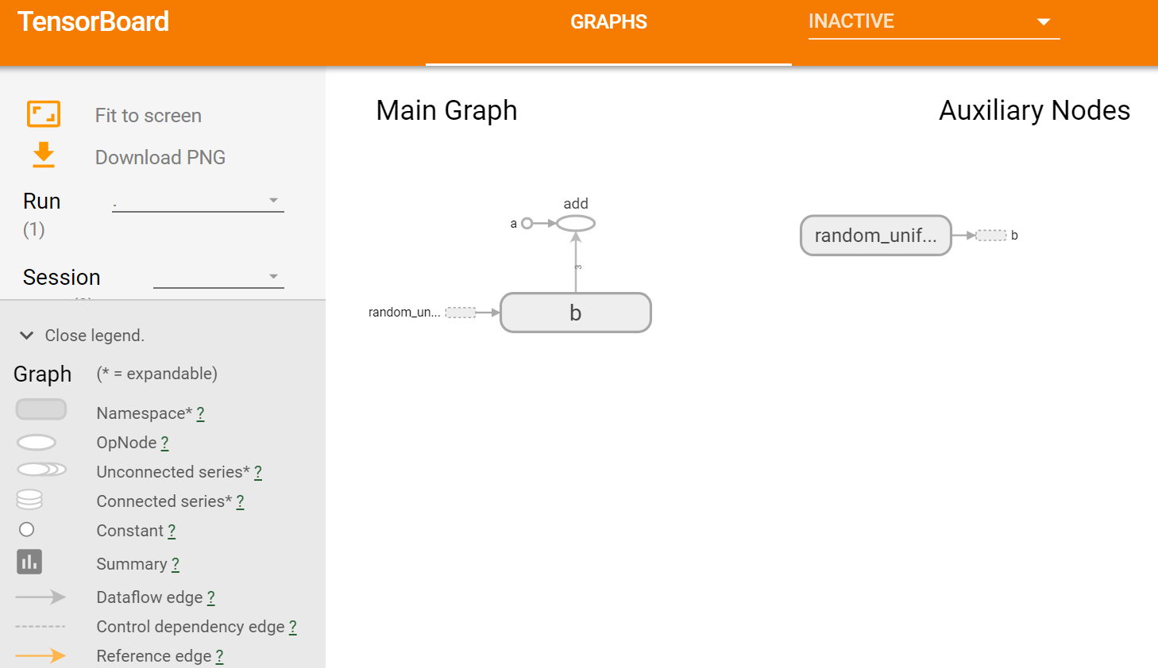Click the Summary bar-chart legend icon
Viewport: 1158px width, 668px height.
click(x=29, y=562)
